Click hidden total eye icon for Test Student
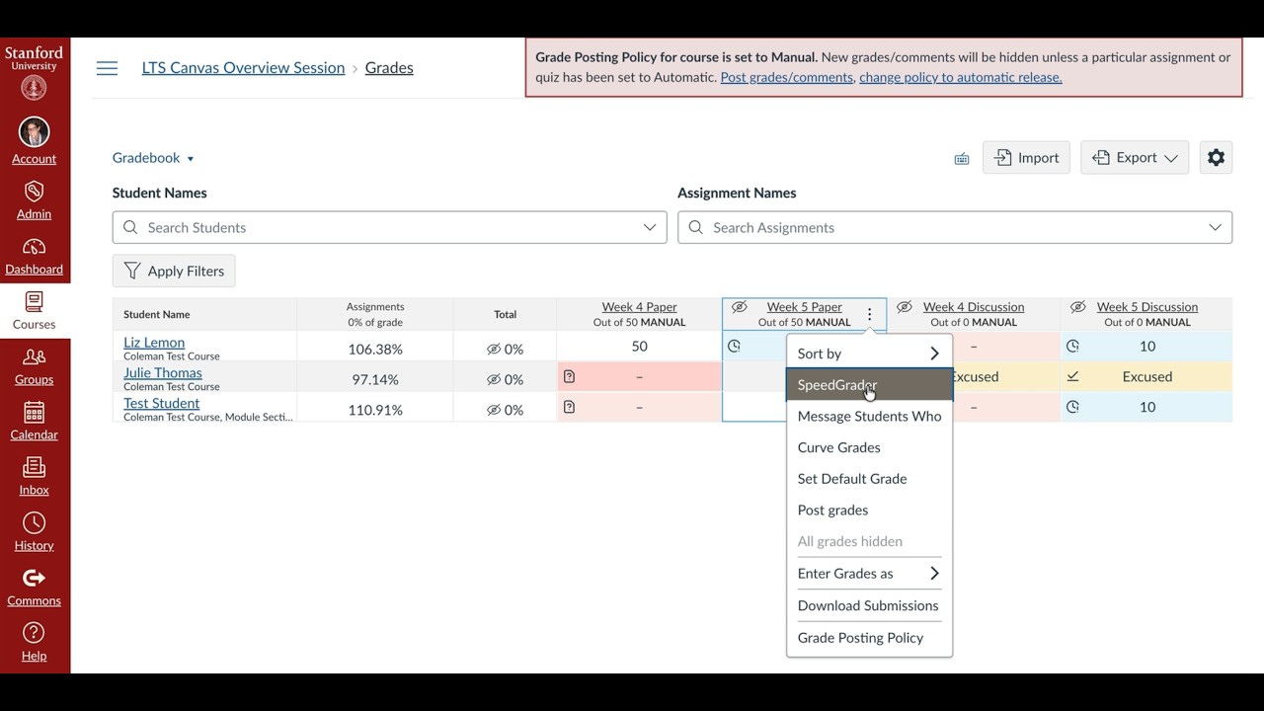The height and width of the screenshot is (711, 1264). (x=494, y=410)
